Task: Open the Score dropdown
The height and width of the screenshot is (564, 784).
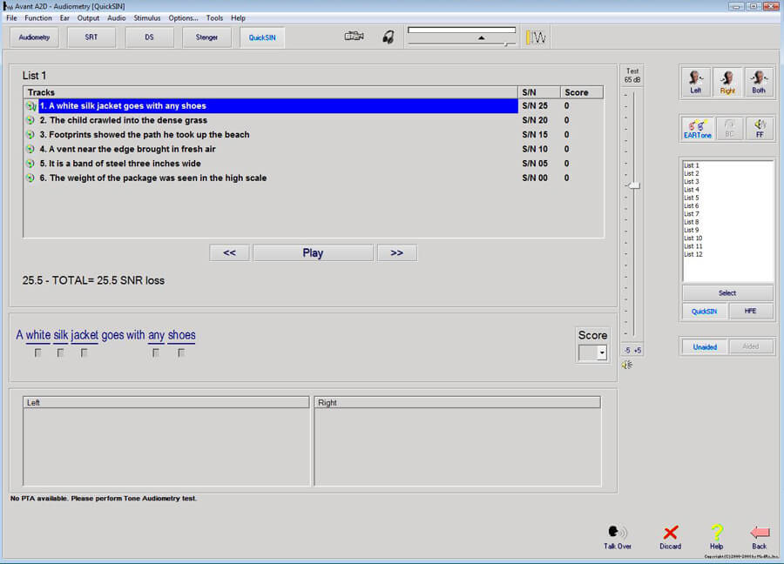Action: (x=600, y=352)
